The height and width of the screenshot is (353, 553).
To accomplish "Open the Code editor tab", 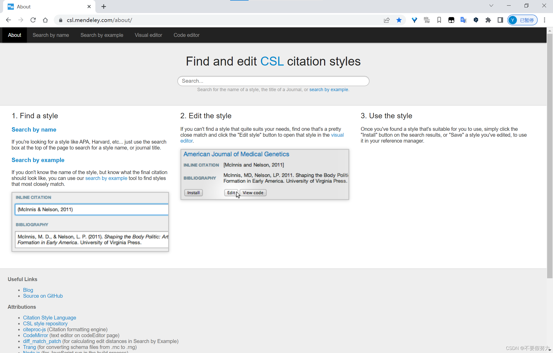I will tap(186, 35).
